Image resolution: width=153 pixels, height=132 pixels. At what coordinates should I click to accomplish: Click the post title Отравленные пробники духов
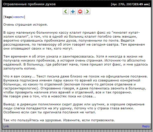coord(29,4)
